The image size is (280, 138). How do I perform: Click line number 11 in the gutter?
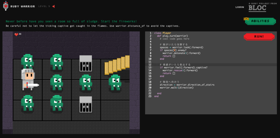(x=150, y=62)
